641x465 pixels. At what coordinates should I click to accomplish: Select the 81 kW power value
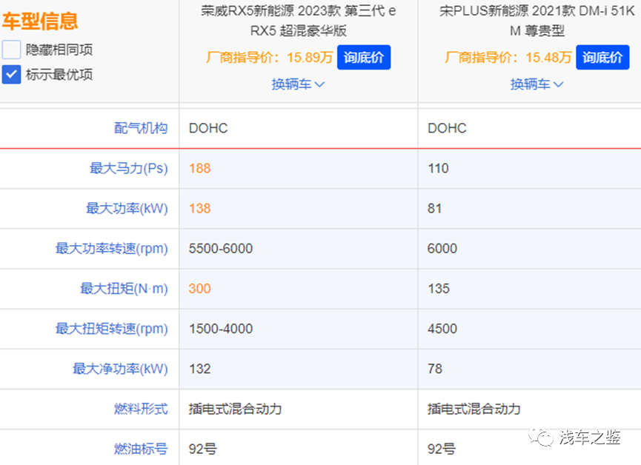click(x=434, y=208)
